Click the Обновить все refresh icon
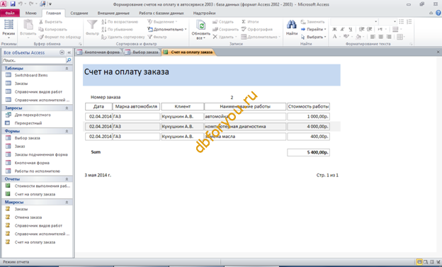This screenshot has width=442, height=267. tap(201, 25)
